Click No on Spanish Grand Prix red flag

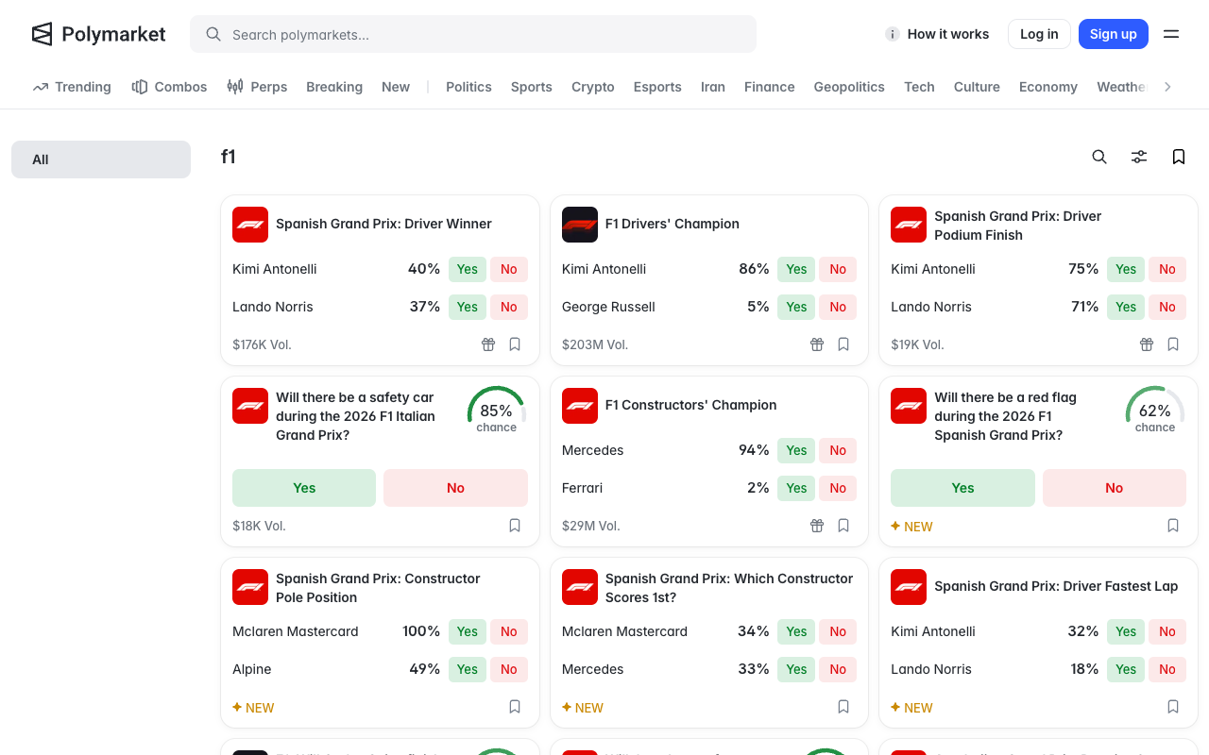click(1115, 488)
